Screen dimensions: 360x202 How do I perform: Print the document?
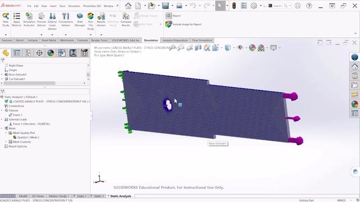[179, 6]
